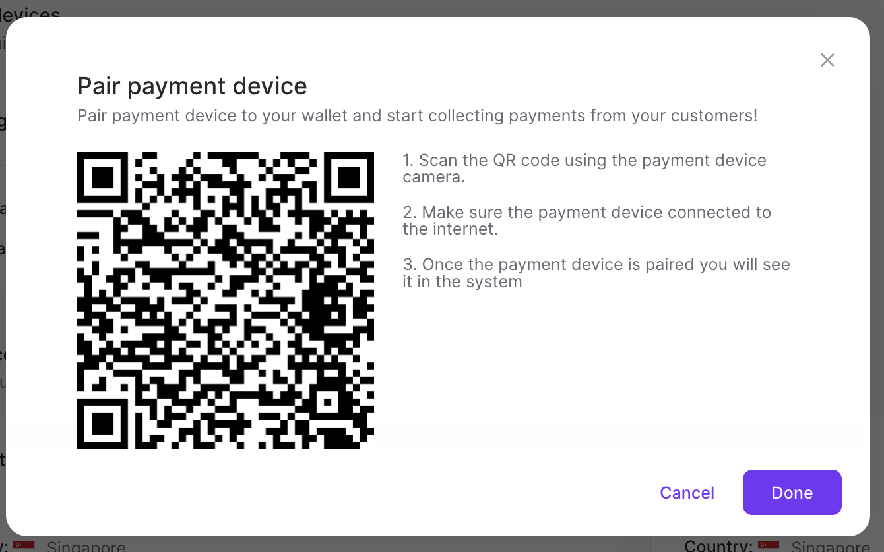884x552 pixels.
Task: Click the center of the QR code
Action: pos(226,300)
